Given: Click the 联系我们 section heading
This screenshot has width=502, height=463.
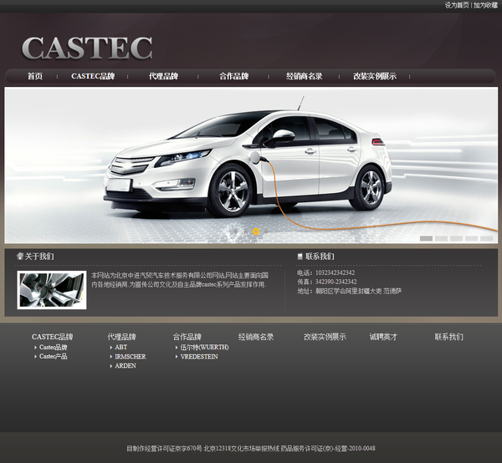Looking at the screenshot, I should [x=320, y=257].
